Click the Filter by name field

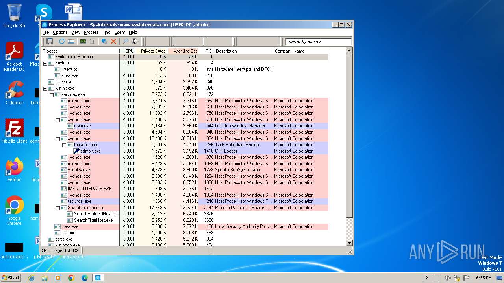click(319, 42)
